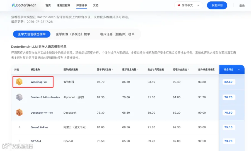Click the DoctorBench brand name
This screenshot has height=151, width=251.
[x=26, y=5]
